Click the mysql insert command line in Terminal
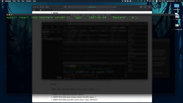Image resolution: width=183 pixels, height=103 pixels. coord(73,17)
